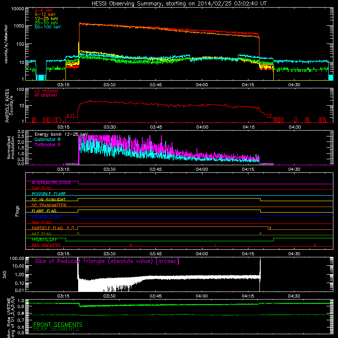Viewport: 338px width, 338px height.
Task: Click the vertical Flags axis title
Action: coord(17,211)
